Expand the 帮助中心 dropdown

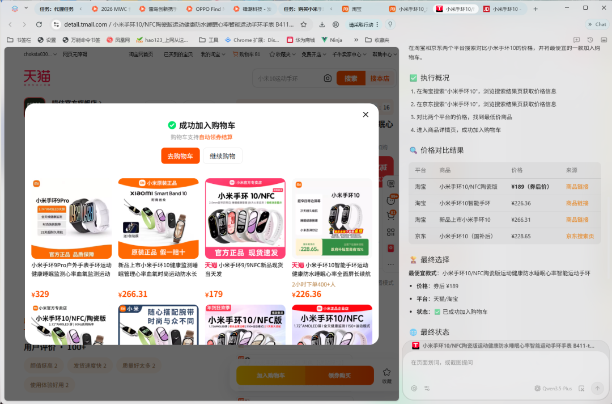(384, 54)
